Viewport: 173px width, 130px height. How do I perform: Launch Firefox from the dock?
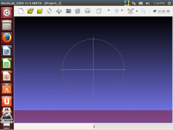(x=7, y=38)
